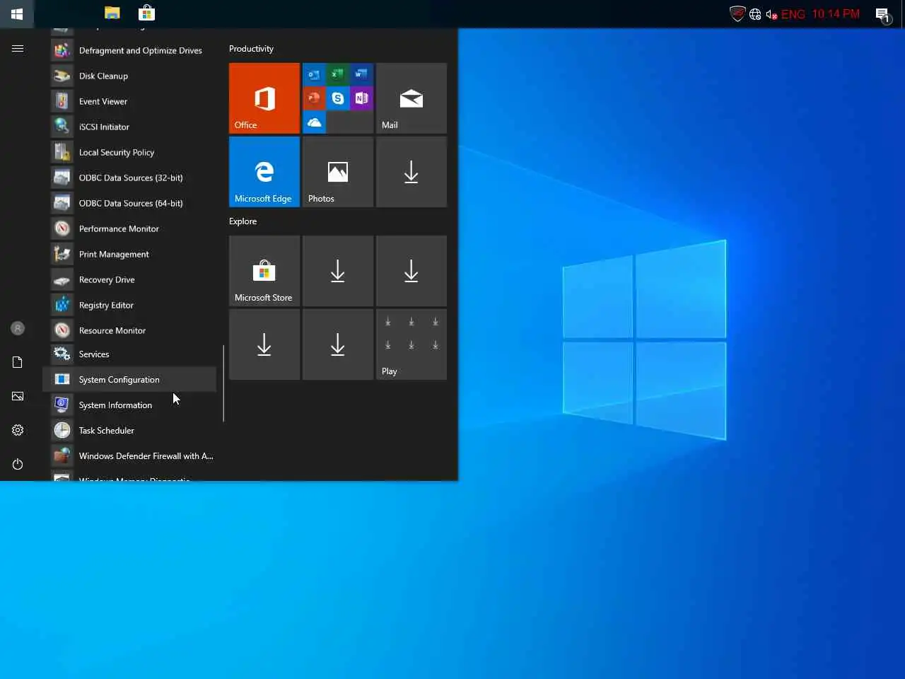Open Windows Defender Firewall icon
Image resolution: width=905 pixels, height=679 pixels.
(x=62, y=455)
